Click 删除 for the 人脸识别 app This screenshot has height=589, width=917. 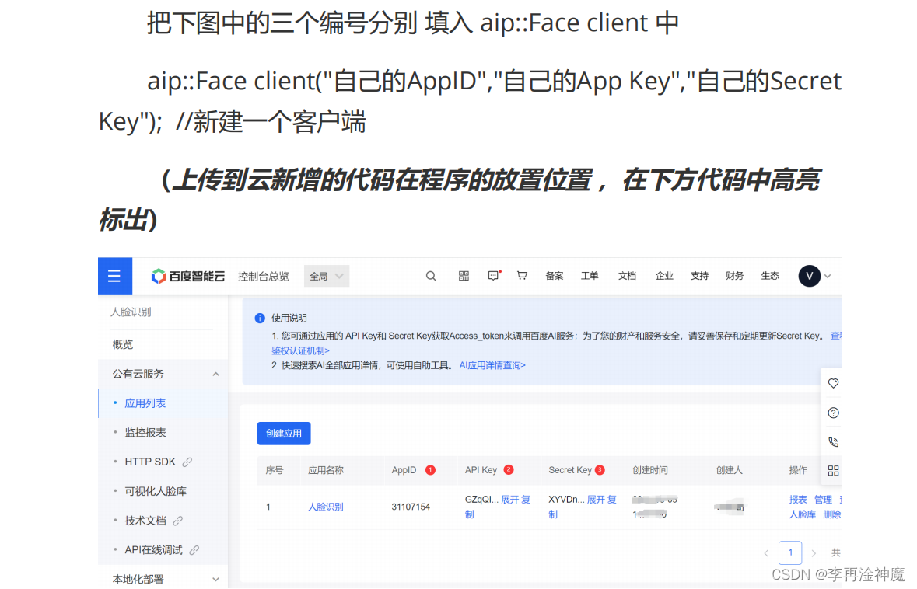(831, 514)
